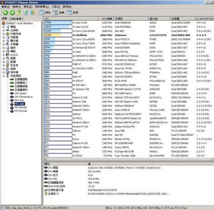Select the 多媒體 multimedia tree icon
Image resolution: width=214 pixels, height=210 pixels.
8,44
